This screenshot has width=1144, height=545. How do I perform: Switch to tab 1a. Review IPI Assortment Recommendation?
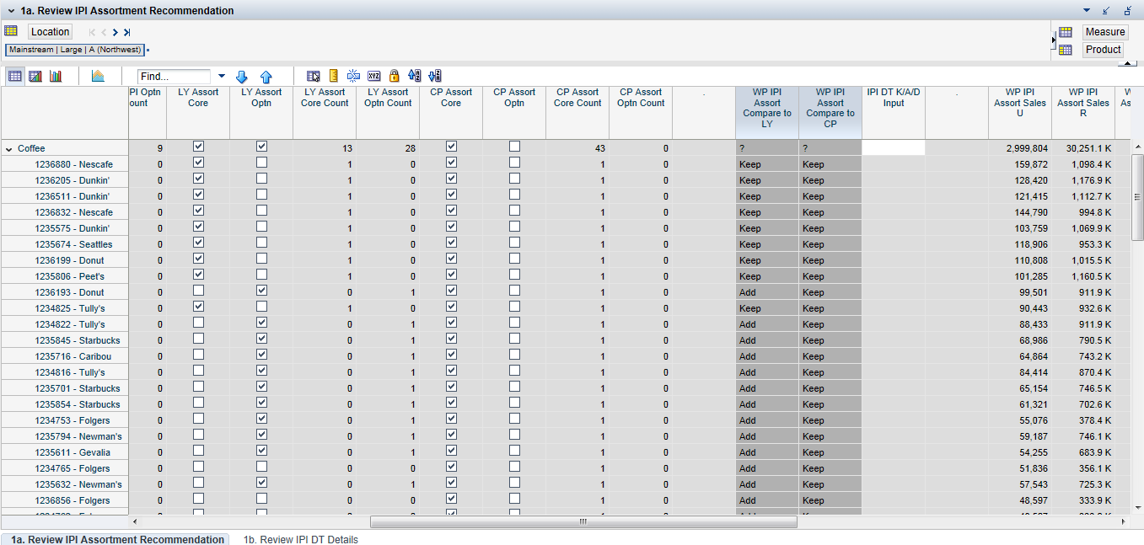(117, 539)
